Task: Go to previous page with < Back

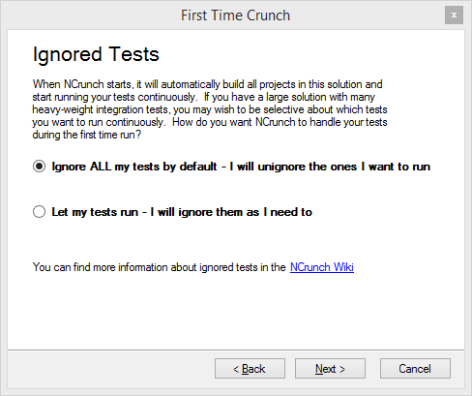Action: [250, 368]
